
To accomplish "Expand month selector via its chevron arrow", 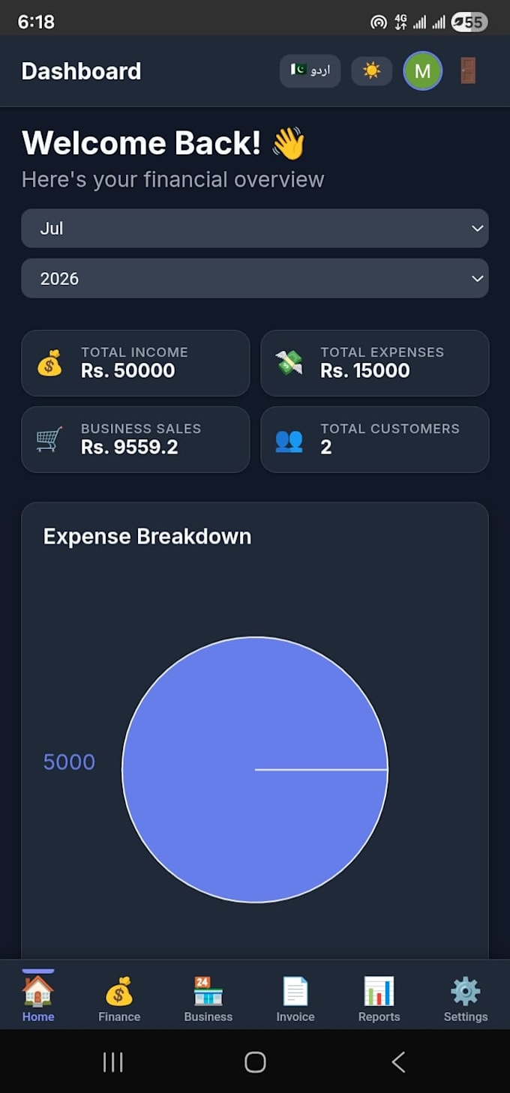I will pyautogui.click(x=477, y=228).
